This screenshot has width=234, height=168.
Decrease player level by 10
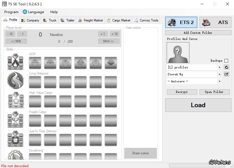coord(10,34)
